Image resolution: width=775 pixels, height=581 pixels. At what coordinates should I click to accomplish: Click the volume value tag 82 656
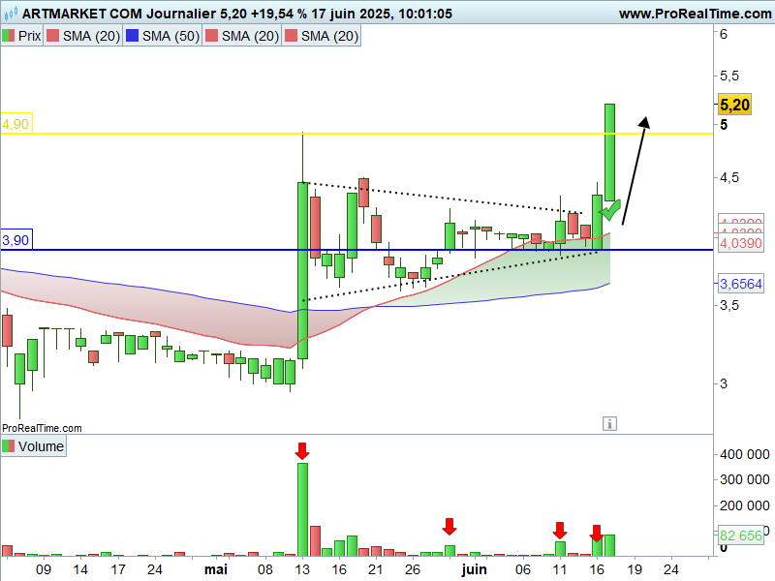pyautogui.click(x=740, y=535)
